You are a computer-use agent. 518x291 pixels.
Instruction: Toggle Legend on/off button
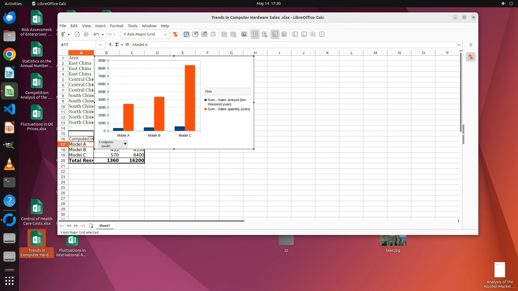click(255, 34)
